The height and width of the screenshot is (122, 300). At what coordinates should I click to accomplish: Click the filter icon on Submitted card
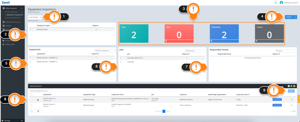pyautogui.click(x=211, y=41)
